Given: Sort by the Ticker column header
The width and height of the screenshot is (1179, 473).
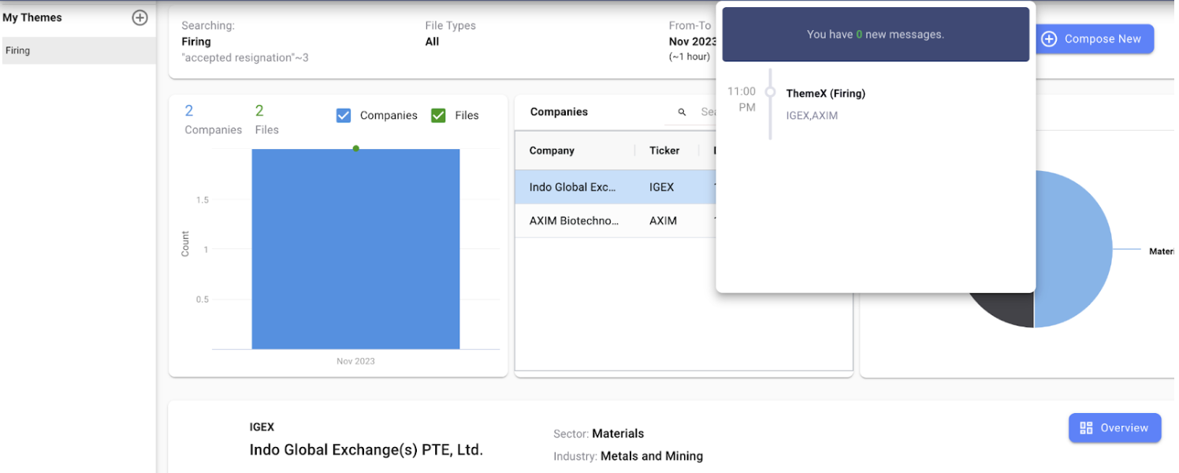Looking at the screenshot, I should (x=664, y=151).
